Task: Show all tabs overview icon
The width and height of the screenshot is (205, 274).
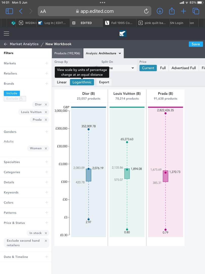Action: pyautogui.click(x=196, y=11)
